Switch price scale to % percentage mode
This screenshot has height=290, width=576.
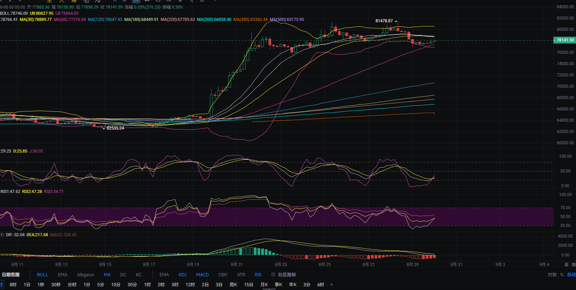point(562,275)
